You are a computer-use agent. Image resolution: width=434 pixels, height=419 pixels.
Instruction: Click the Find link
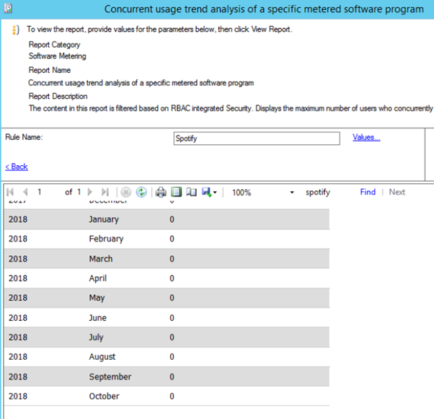click(x=368, y=192)
